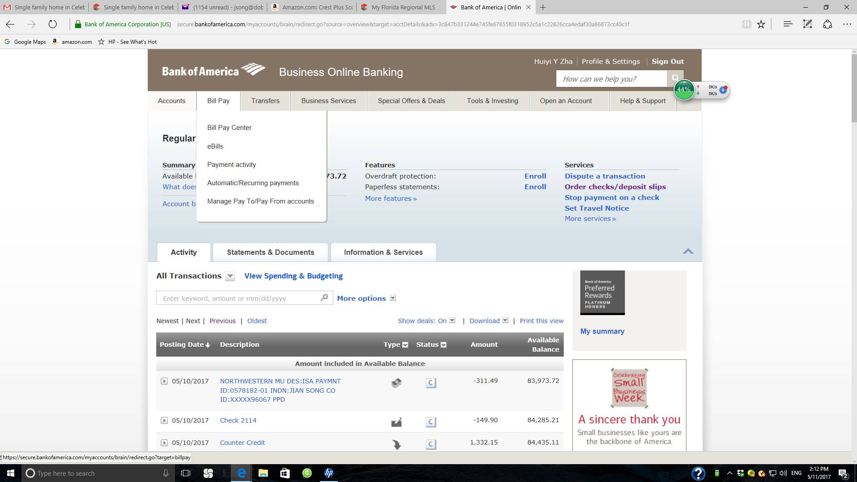Viewport: 857px width, 482px height.
Task: Open the Download dropdown arrow
Action: tap(505, 320)
